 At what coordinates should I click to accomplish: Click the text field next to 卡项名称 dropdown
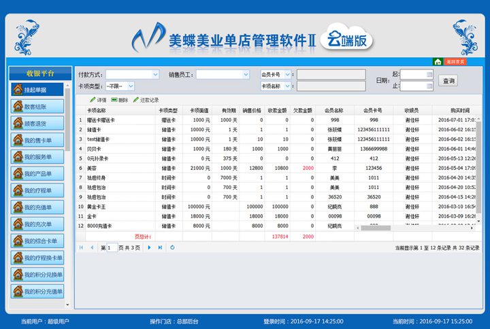coord(331,86)
